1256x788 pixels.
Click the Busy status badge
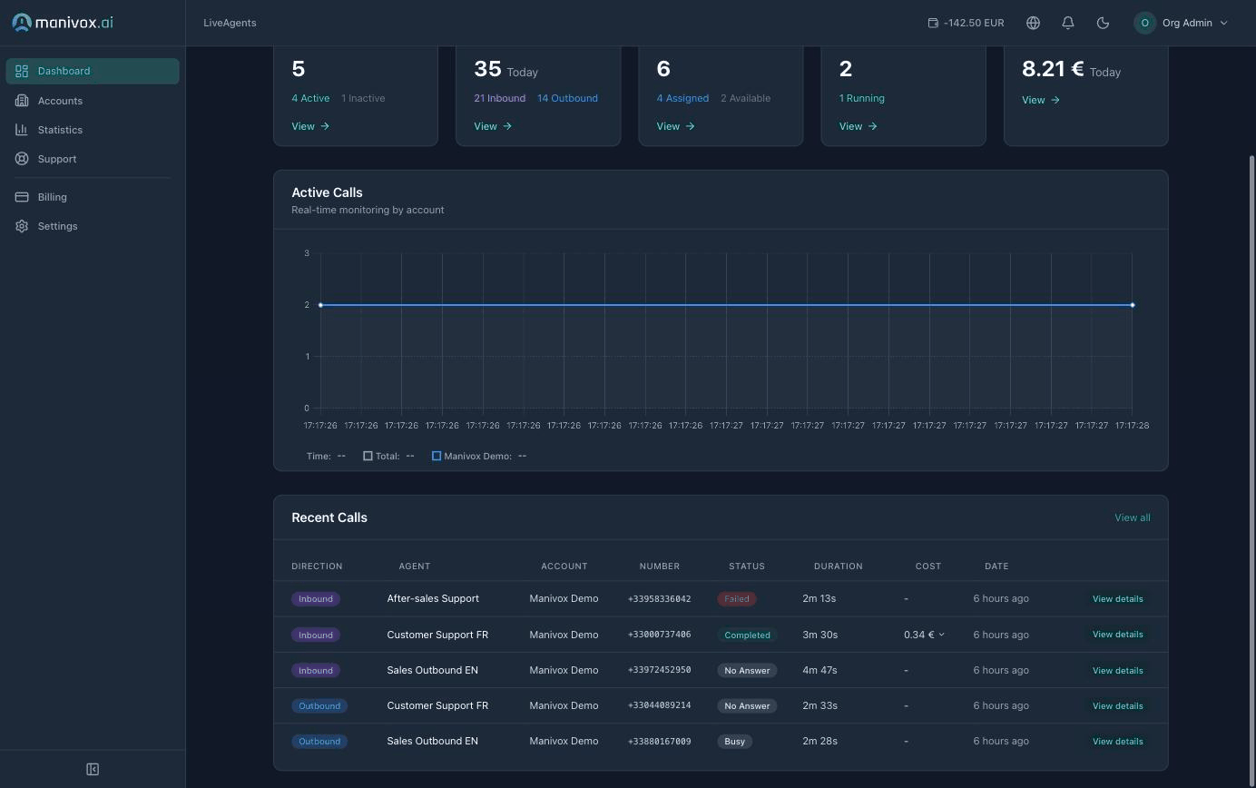[x=734, y=741]
